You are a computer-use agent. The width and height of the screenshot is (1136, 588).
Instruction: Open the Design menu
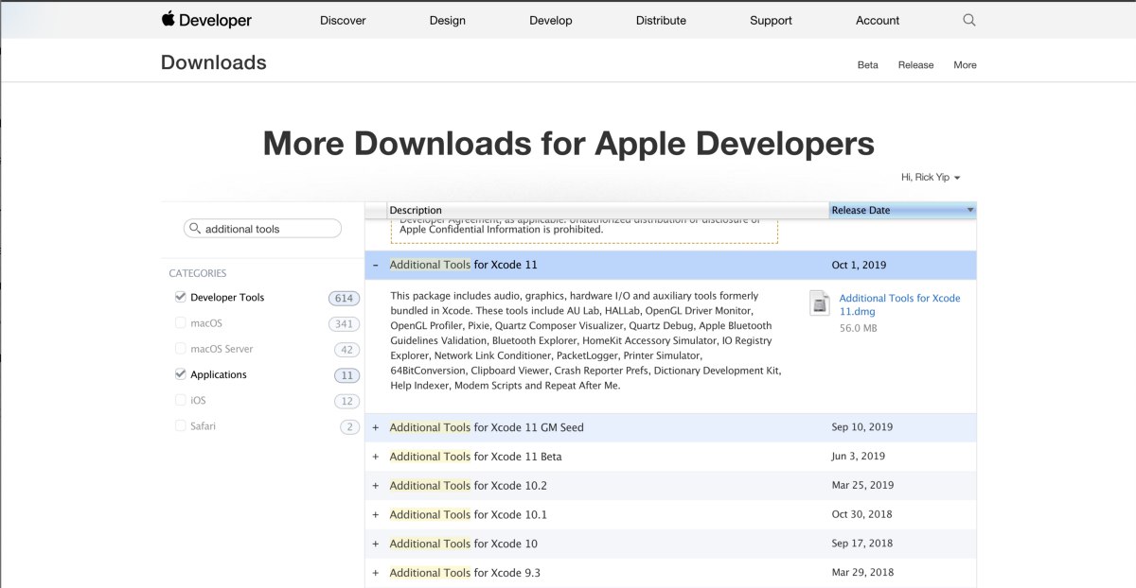click(x=447, y=20)
